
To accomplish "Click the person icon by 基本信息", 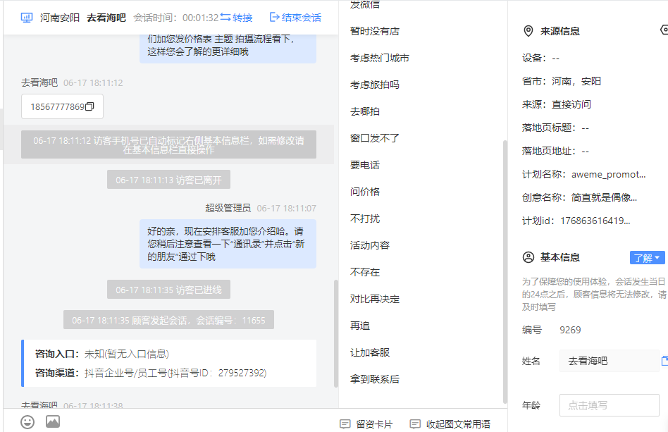I will [x=528, y=257].
